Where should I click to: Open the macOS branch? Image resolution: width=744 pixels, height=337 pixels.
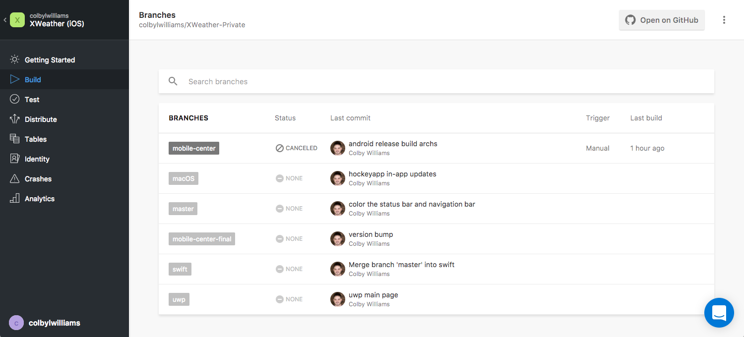coord(184,178)
